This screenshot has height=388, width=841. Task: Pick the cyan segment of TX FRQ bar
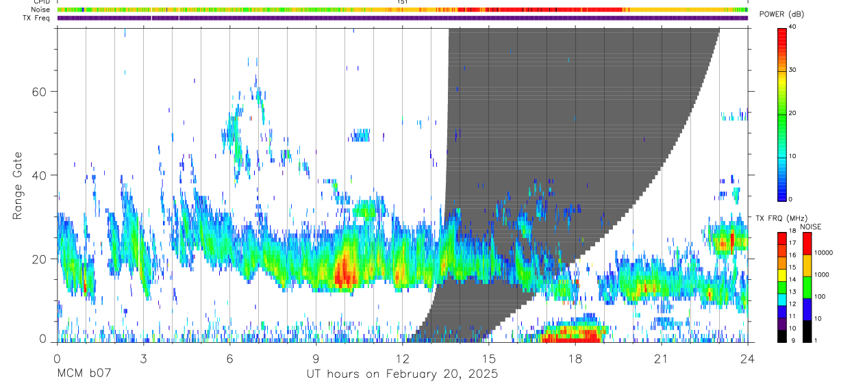click(782, 300)
